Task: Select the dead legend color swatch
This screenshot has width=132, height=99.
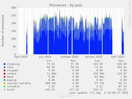Action: pos(5,77)
